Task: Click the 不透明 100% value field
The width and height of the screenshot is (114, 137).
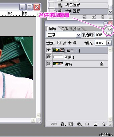Action: click(x=101, y=35)
